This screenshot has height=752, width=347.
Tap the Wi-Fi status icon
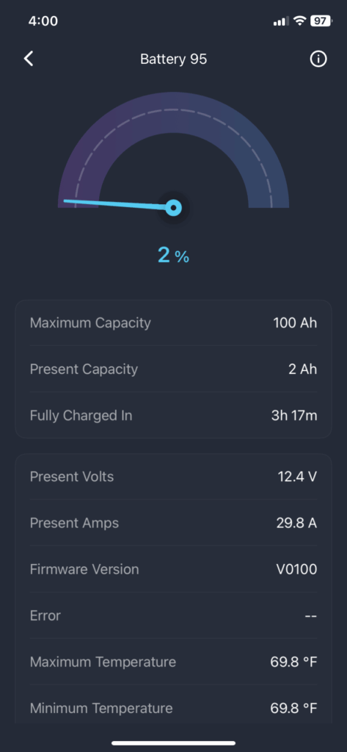(x=300, y=21)
